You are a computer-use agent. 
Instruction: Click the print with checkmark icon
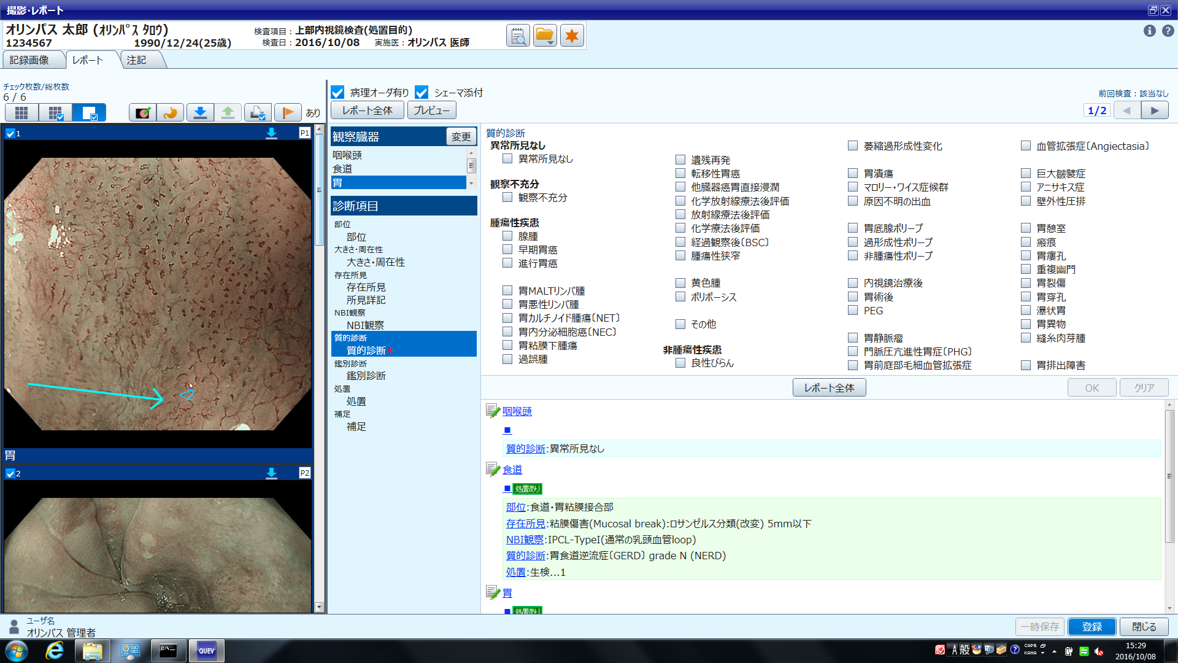coord(258,112)
